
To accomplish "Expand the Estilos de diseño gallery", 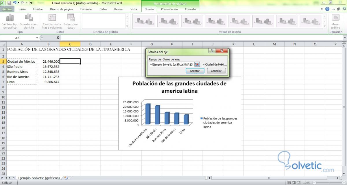I will click(x=325, y=26).
